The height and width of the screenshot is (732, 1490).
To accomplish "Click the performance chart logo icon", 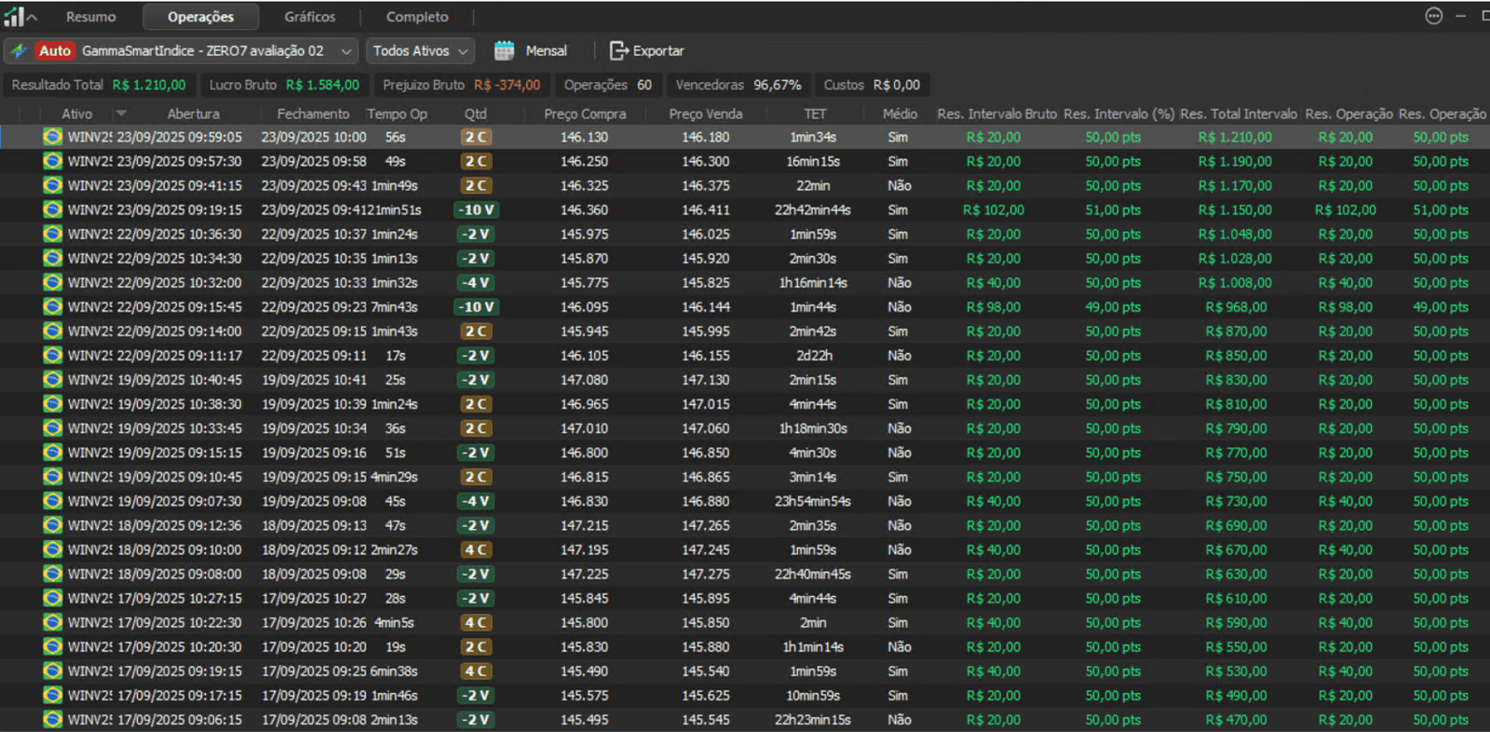I will [x=13, y=17].
